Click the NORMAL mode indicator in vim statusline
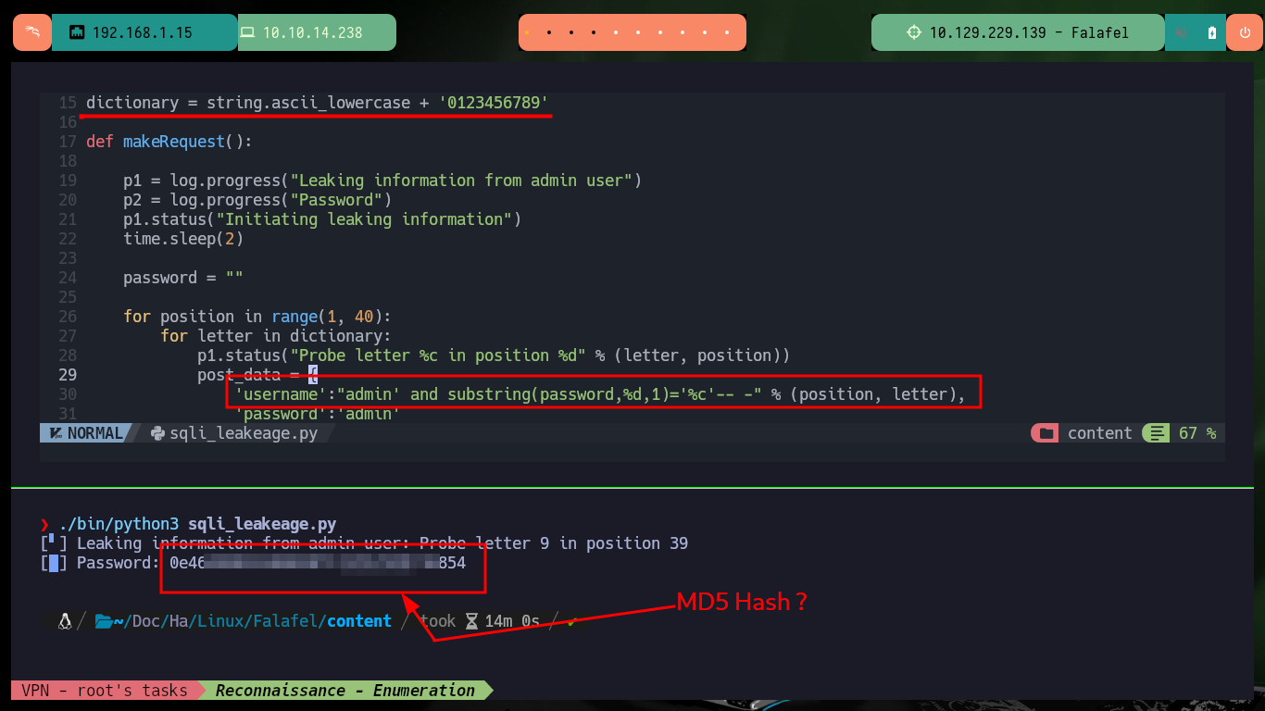The image size is (1265, 711). click(87, 433)
